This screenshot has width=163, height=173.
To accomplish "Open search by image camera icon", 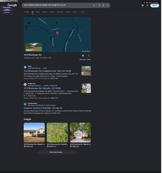I will (103, 5).
